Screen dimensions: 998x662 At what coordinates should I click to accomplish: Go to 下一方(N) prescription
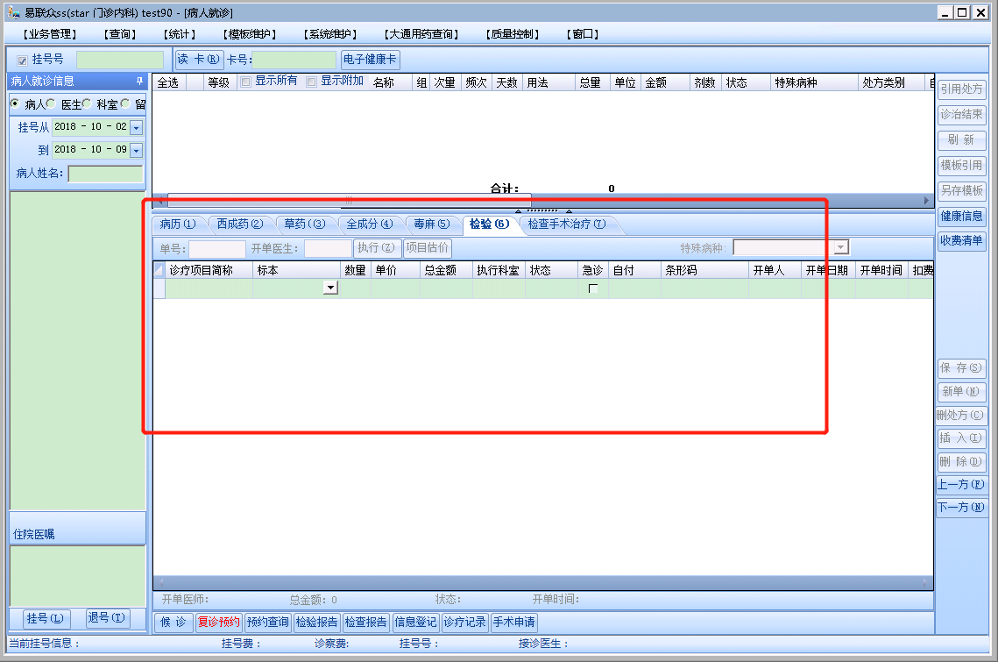(x=962, y=507)
